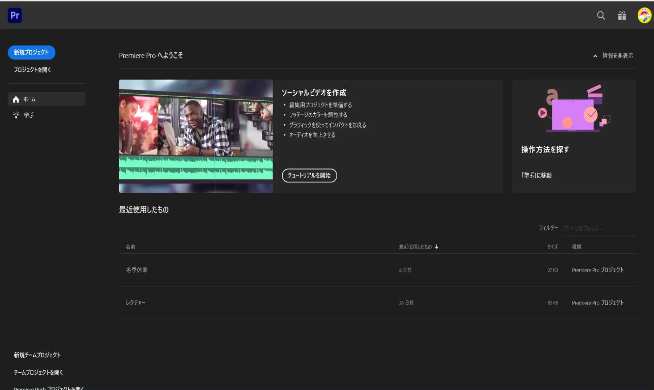
Task: Open the gift box what's new icon
Action: 622,15
